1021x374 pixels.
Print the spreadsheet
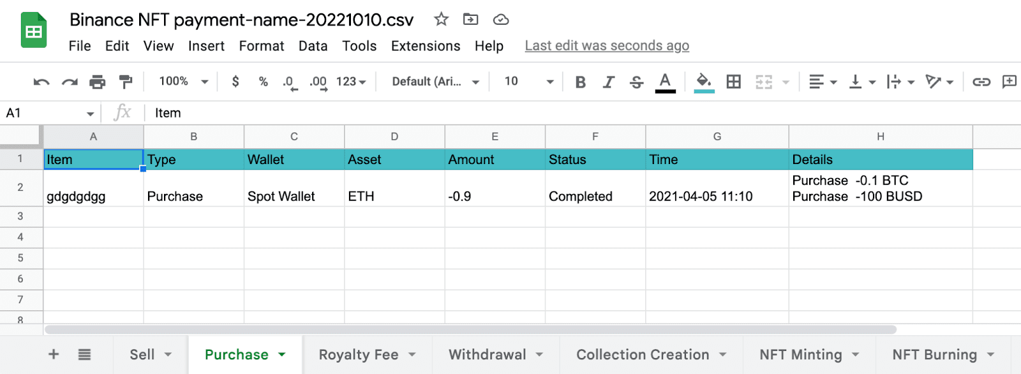pos(98,82)
